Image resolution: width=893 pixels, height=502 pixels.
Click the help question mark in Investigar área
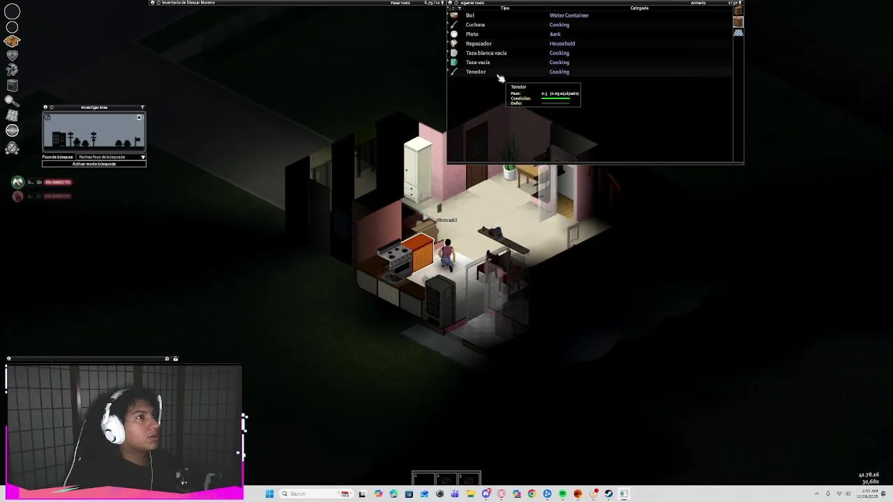coord(47,117)
